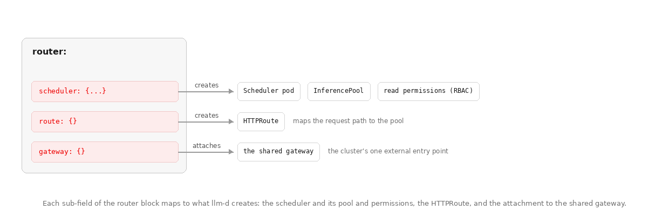Click the arrowhead pointing to the shared gateway
Screen dimensions: 669x216
231,152
